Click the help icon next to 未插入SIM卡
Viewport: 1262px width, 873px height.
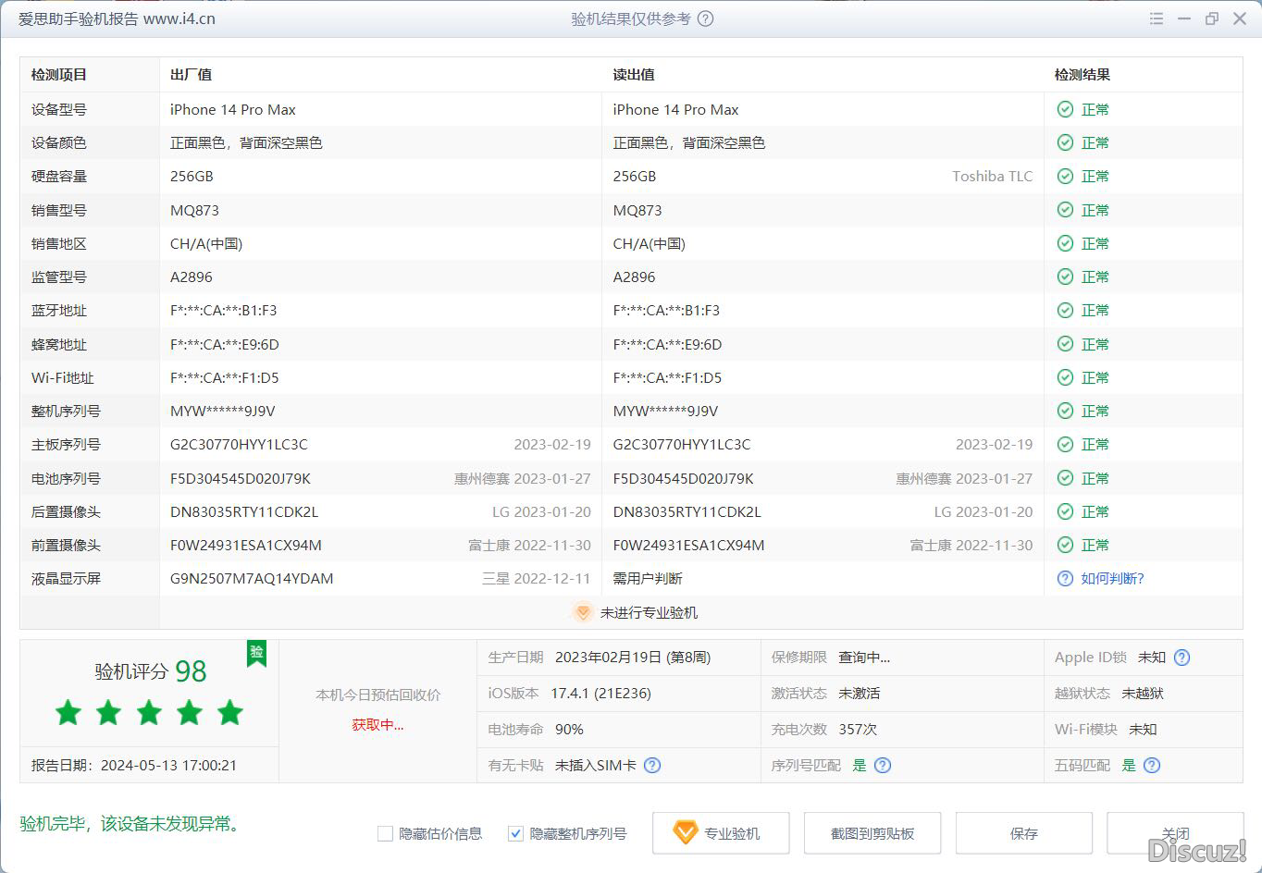click(x=652, y=765)
